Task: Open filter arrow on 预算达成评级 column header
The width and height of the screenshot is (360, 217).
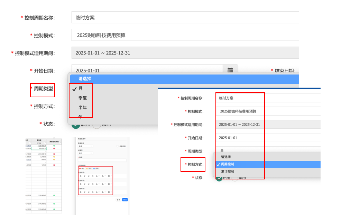Action: (x=61, y=143)
